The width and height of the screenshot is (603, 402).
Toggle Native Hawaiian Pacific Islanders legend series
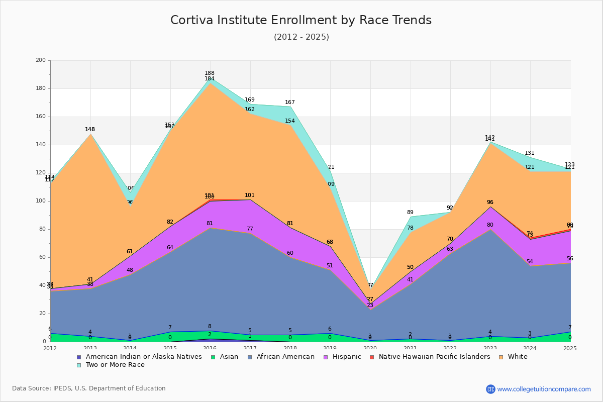tap(430, 357)
